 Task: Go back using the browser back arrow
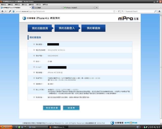(3, 11)
